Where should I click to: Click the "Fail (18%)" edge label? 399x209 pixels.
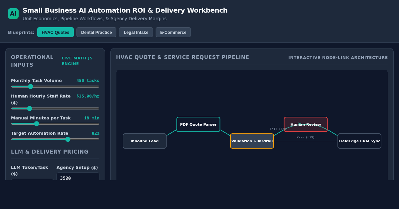coord(279,129)
